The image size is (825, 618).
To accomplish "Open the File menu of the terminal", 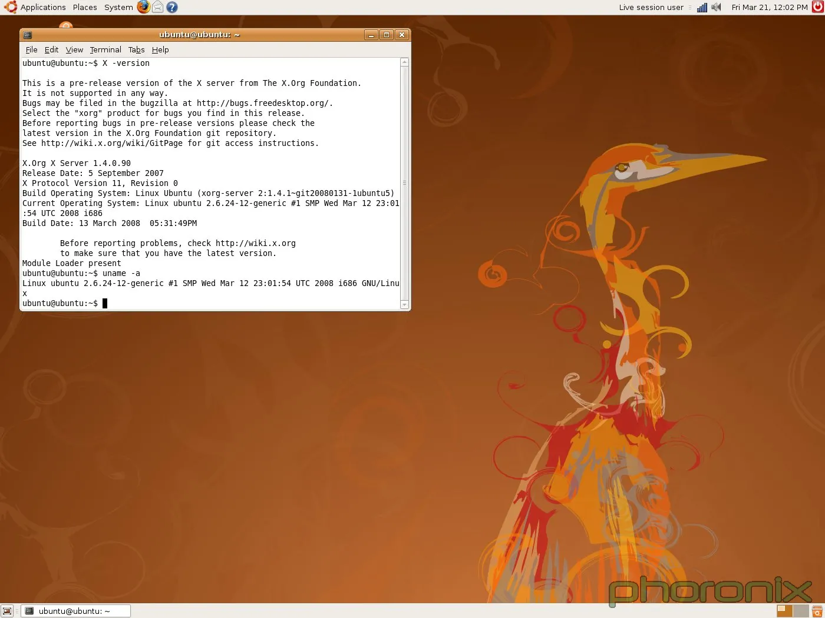I will click(x=31, y=49).
